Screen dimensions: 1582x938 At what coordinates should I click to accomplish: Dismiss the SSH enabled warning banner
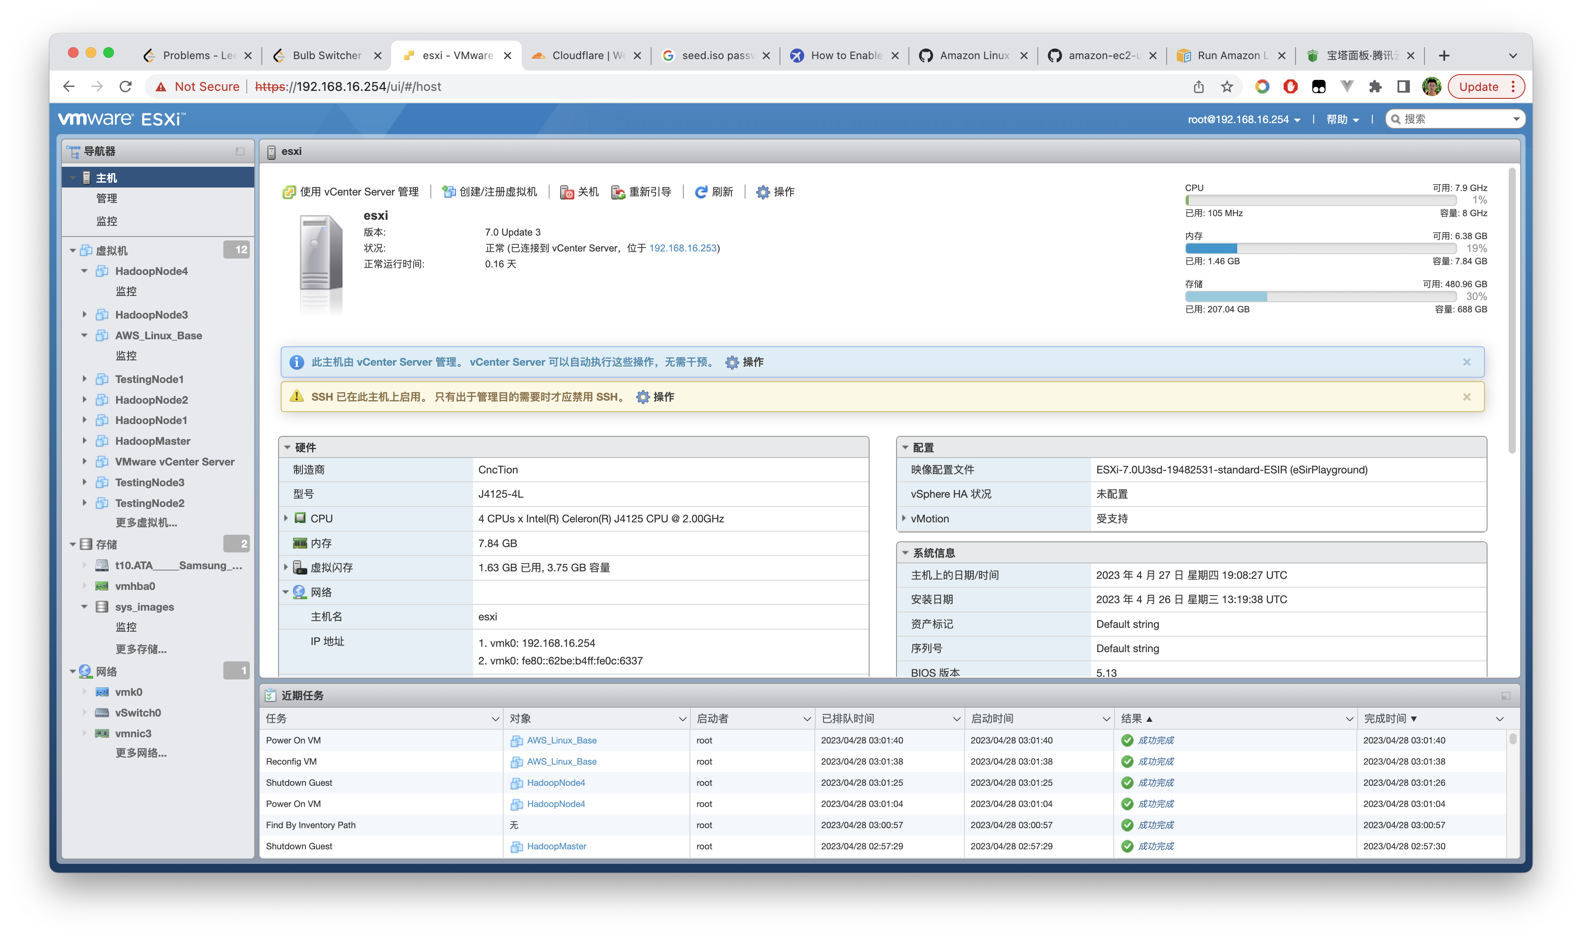click(1466, 397)
